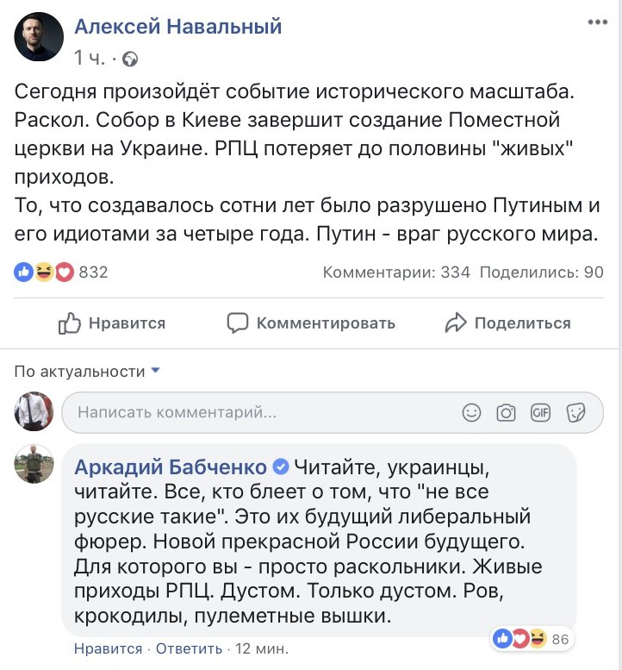Click the "Написать комментарий..." input field
Screen dimensions: 622x670
tap(258, 413)
